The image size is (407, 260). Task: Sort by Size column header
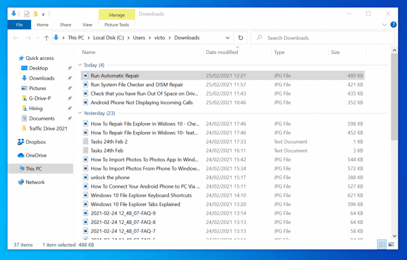[x=335, y=52]
